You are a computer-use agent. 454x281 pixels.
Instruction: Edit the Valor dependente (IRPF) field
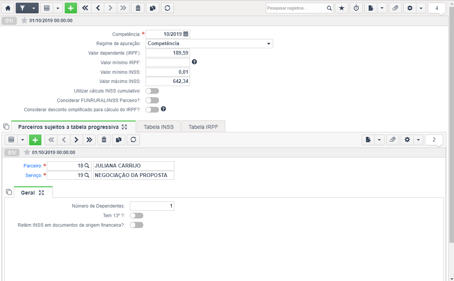[168, 53]
